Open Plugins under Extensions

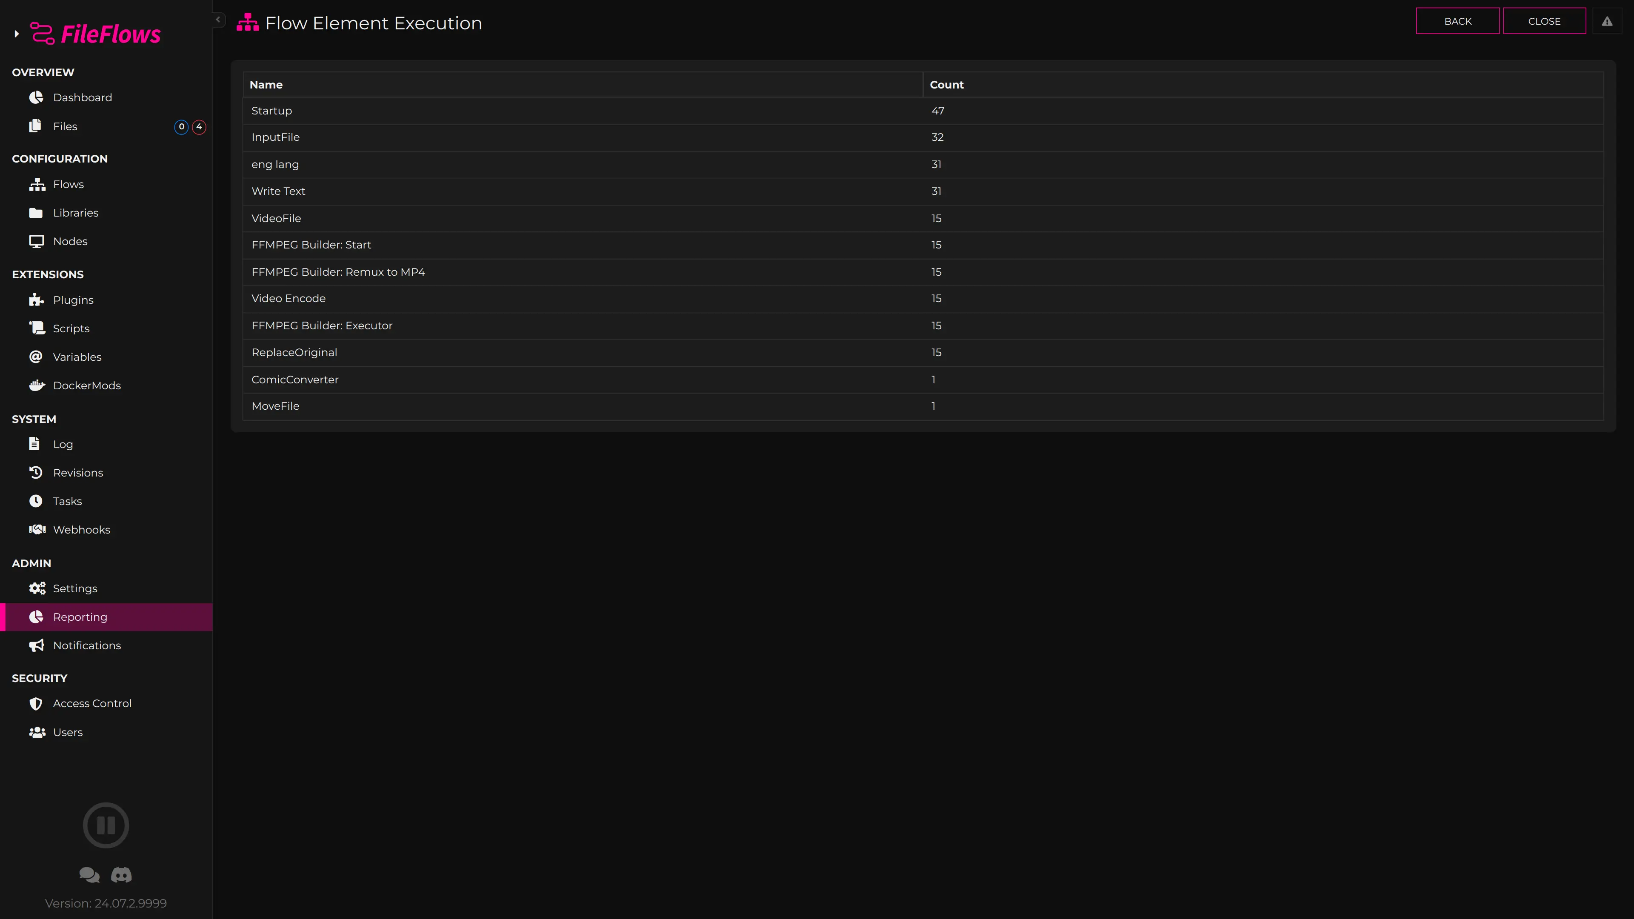click(106, 300)
